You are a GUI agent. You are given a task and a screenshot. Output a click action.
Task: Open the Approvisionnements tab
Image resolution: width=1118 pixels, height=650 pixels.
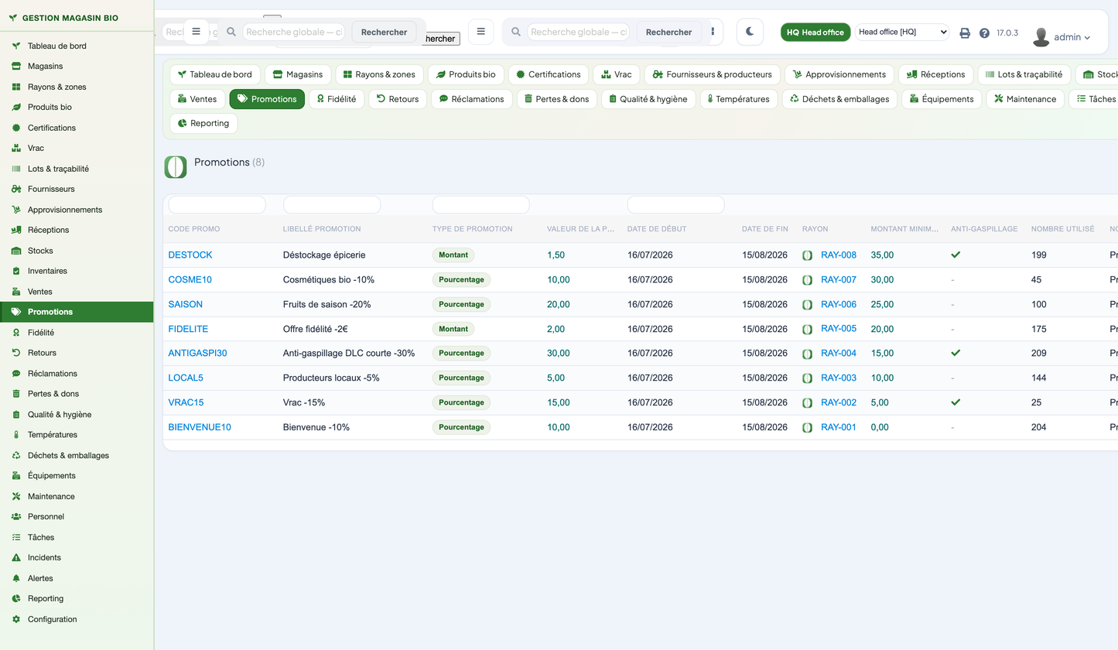click(839, 74)
